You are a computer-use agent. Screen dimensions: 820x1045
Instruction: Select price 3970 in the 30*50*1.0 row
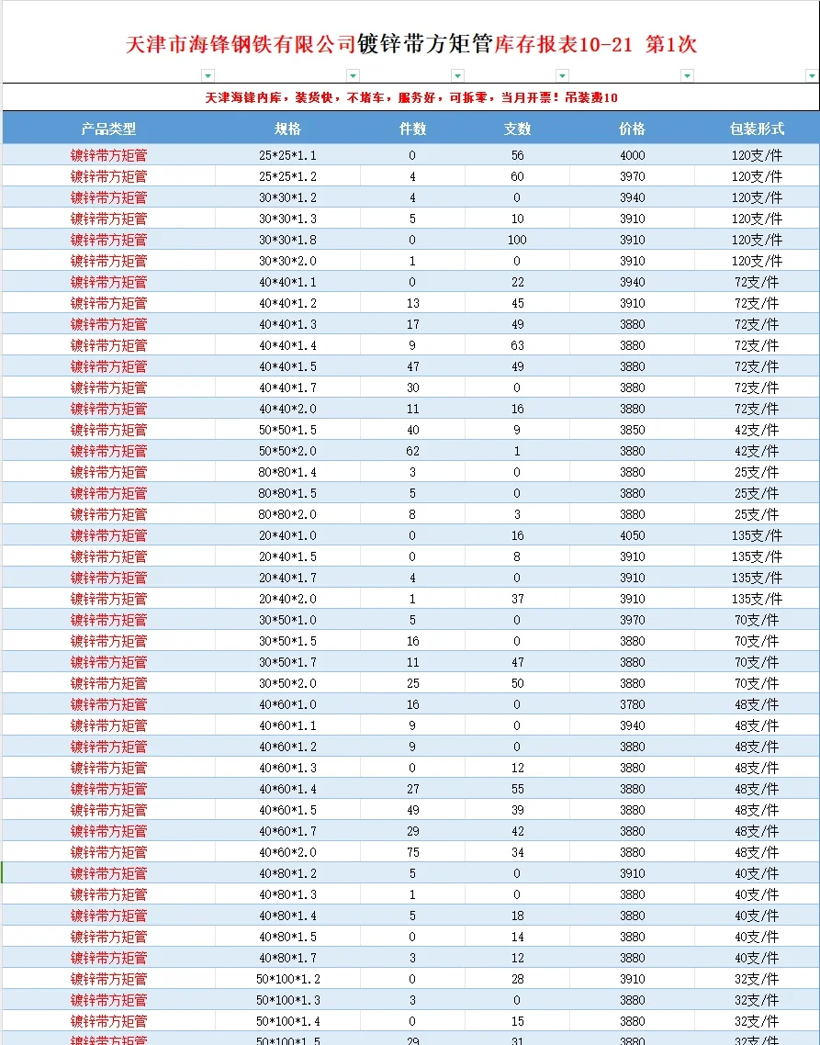point(632,620)
